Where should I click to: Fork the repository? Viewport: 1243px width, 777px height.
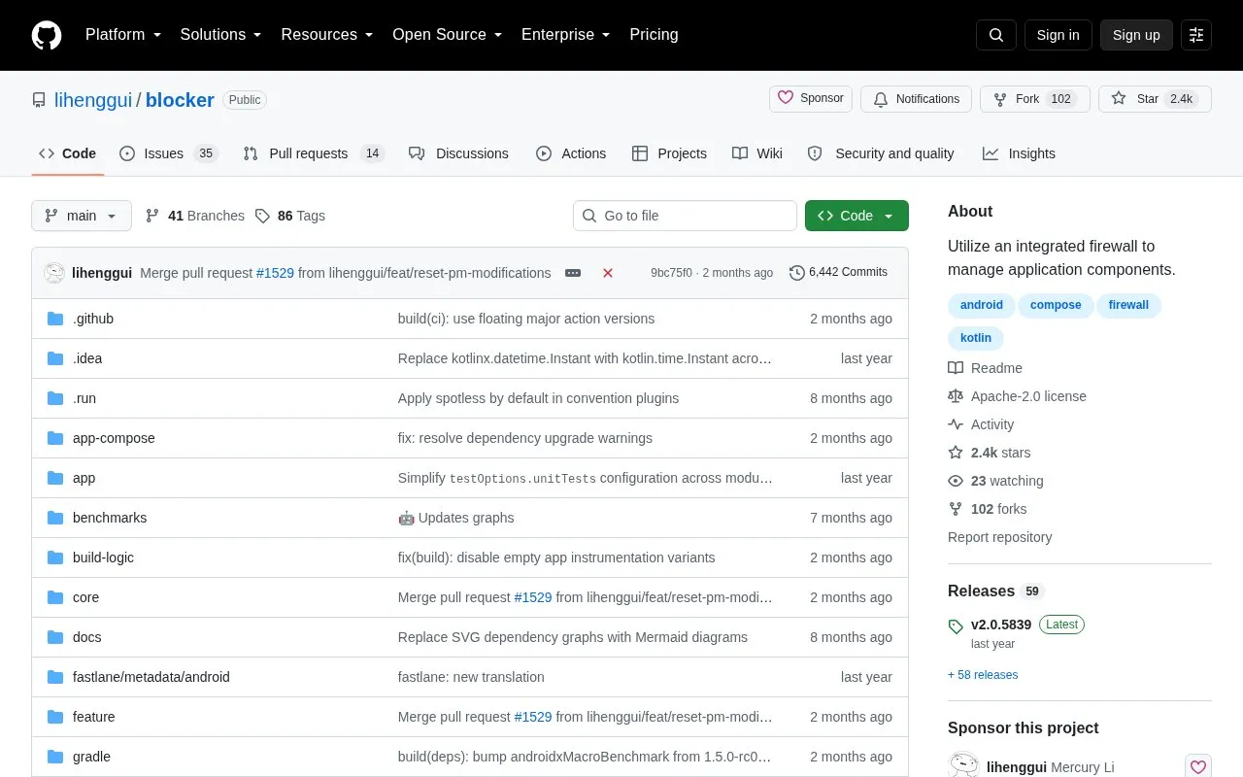click(x=1035, y=99)
